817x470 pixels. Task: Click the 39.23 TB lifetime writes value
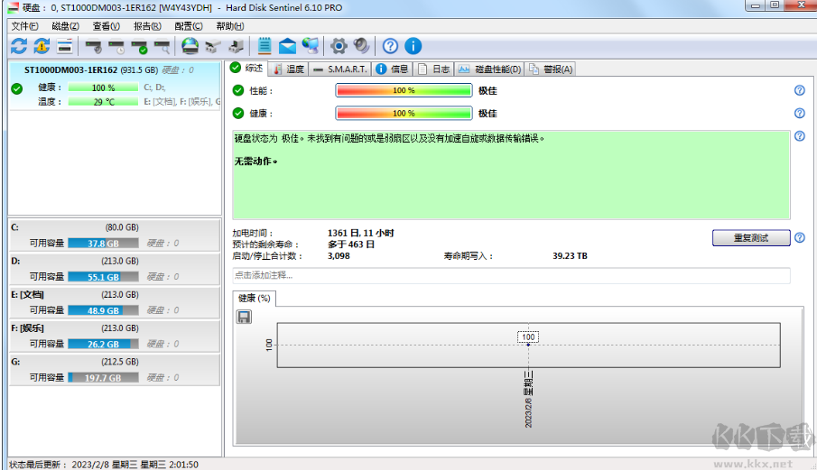570,256
